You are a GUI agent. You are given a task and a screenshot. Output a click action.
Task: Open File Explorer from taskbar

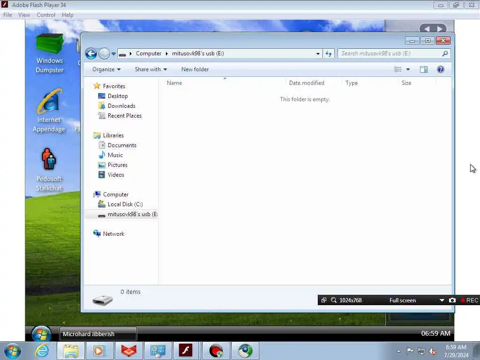point(71,351)
